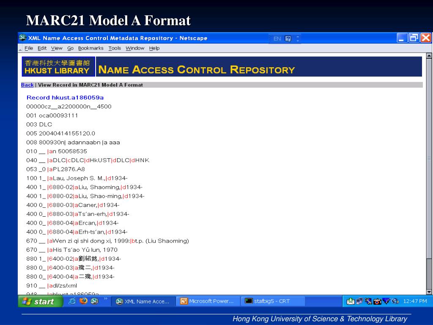Open the Go menu
This screenshot has width=433, height=325.
tap(71, 48)
